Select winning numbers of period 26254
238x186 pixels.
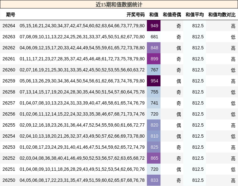tap(82, 136)
